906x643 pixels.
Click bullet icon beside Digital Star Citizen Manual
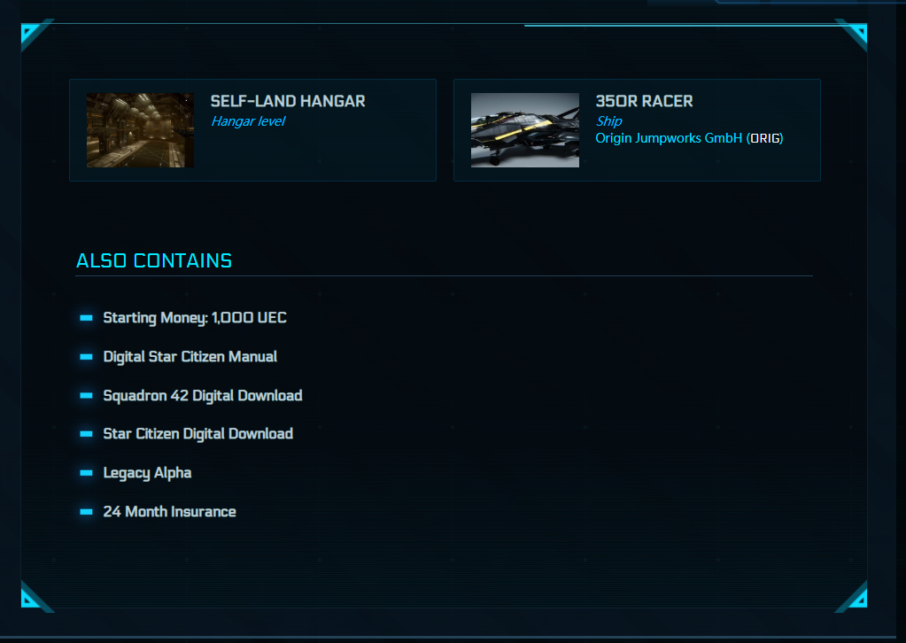click(86, 356)
